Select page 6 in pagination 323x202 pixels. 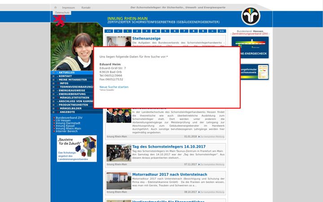175,31
